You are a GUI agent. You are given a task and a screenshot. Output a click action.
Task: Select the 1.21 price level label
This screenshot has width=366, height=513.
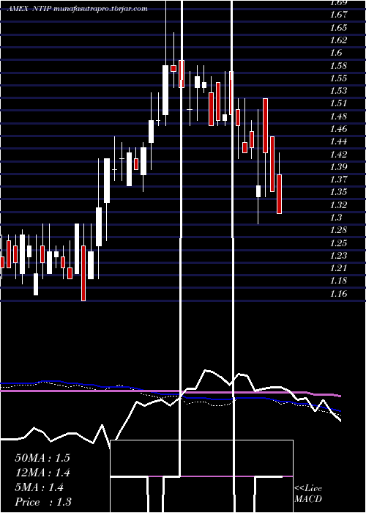coord(338,268)
